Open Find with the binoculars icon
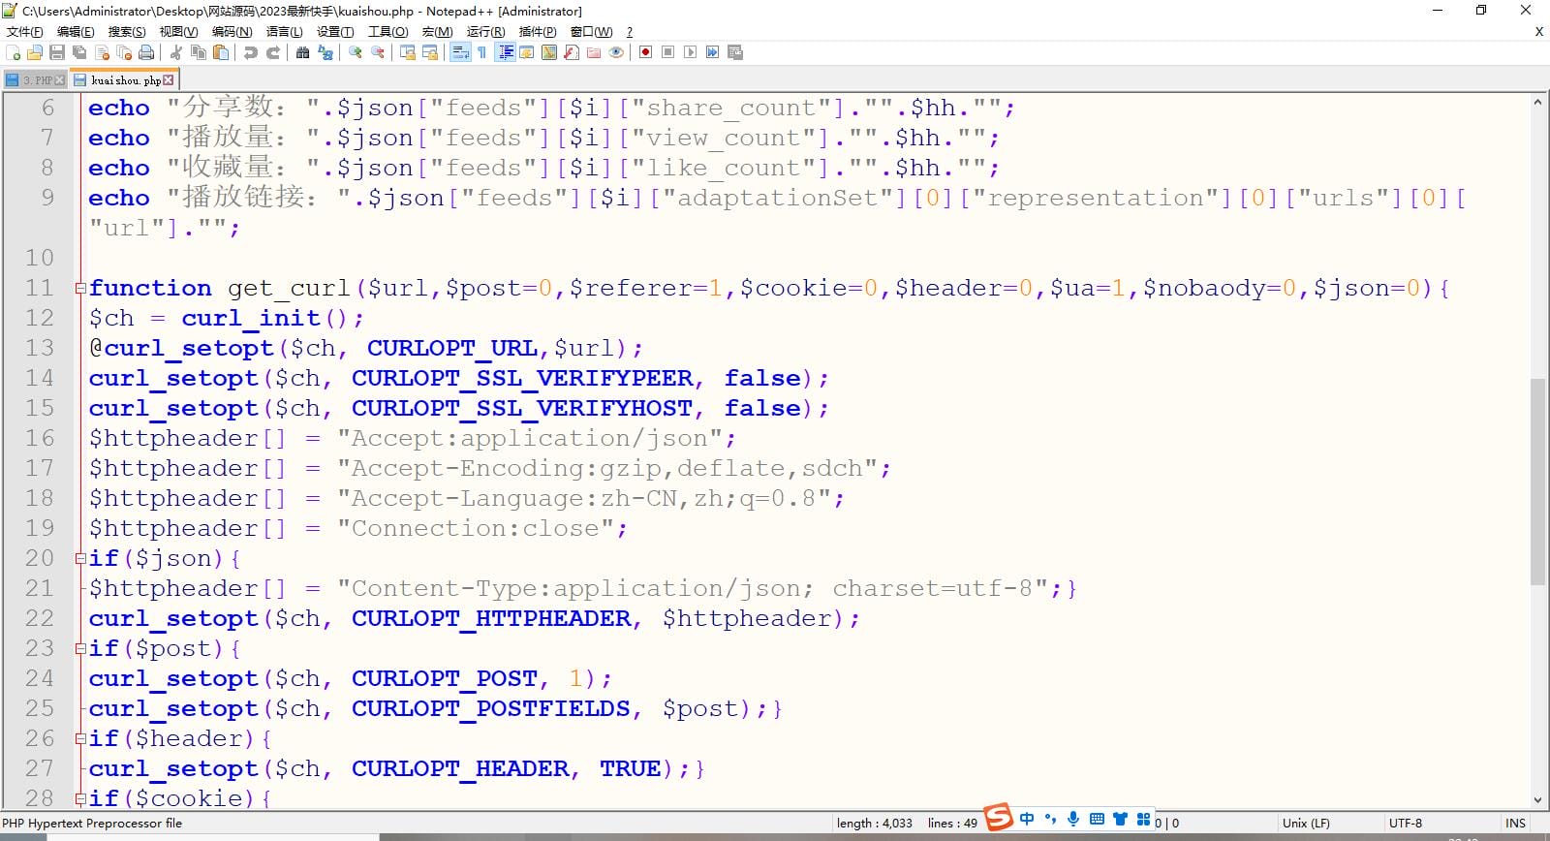 (302, 52)
